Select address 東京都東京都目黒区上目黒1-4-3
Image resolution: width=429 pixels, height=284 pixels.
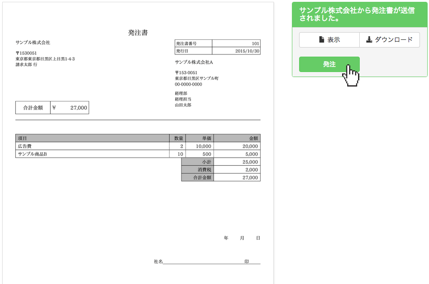point(45,59)
